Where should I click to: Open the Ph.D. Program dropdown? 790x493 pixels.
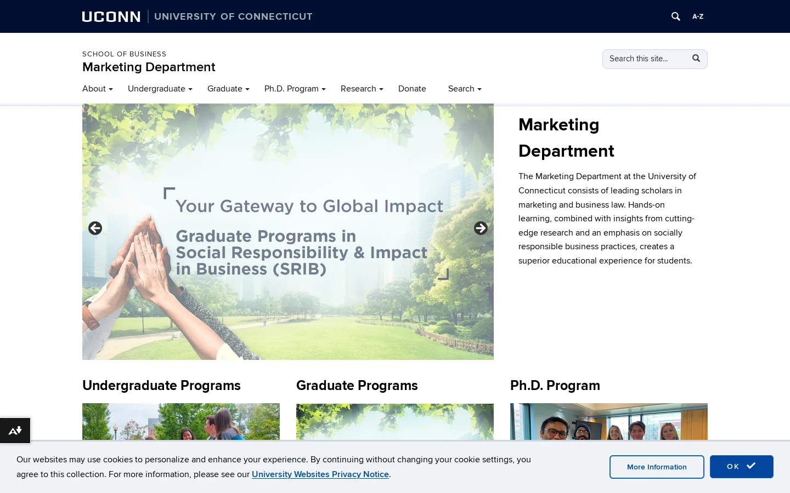295,89
